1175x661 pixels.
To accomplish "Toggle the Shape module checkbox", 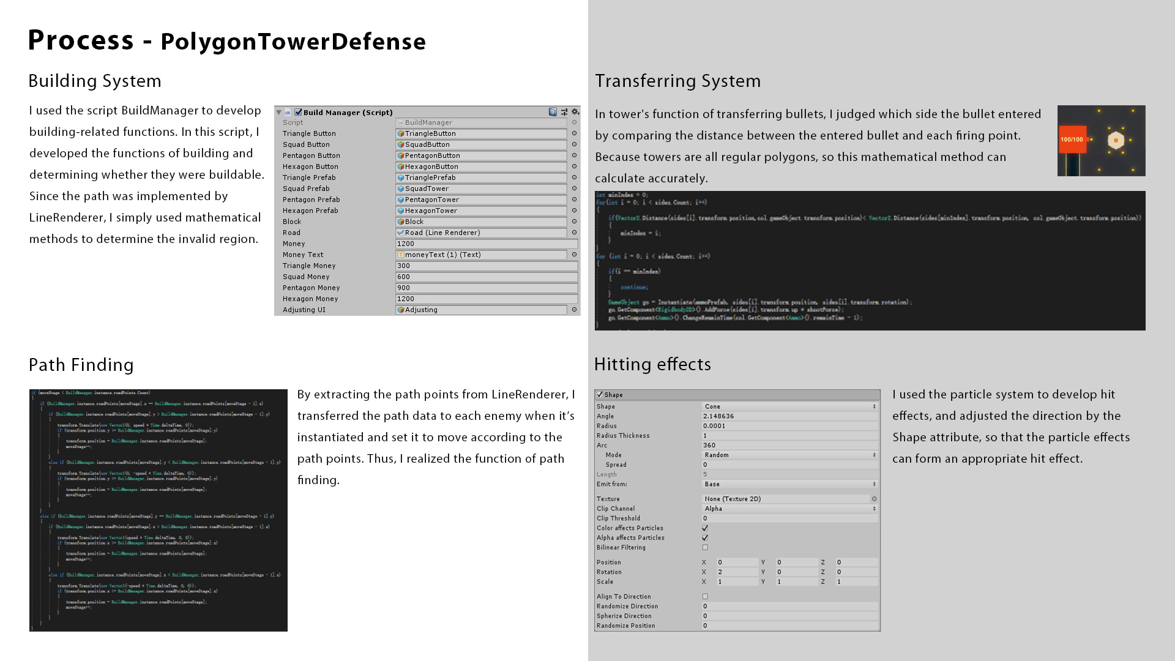I will coord(600,395).
